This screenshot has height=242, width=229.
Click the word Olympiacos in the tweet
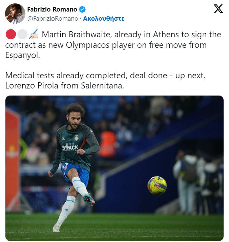click(88, 45)
